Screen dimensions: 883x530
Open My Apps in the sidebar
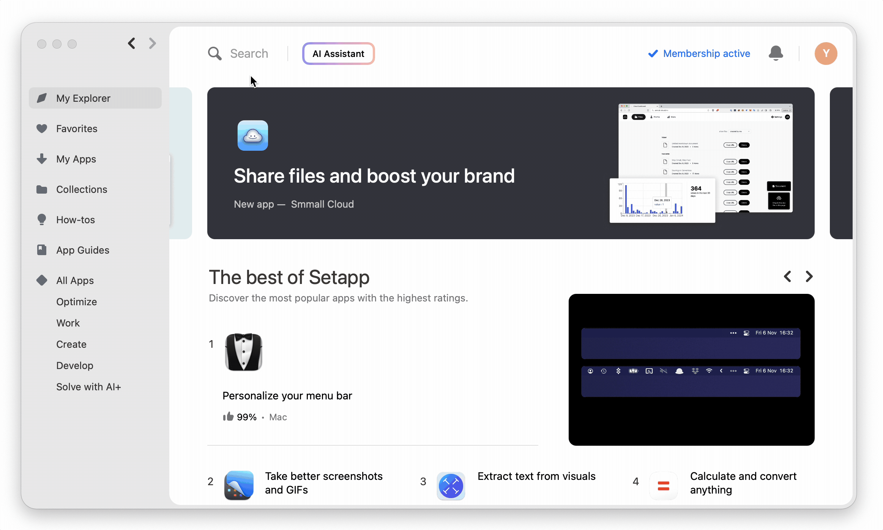point(95,159)
